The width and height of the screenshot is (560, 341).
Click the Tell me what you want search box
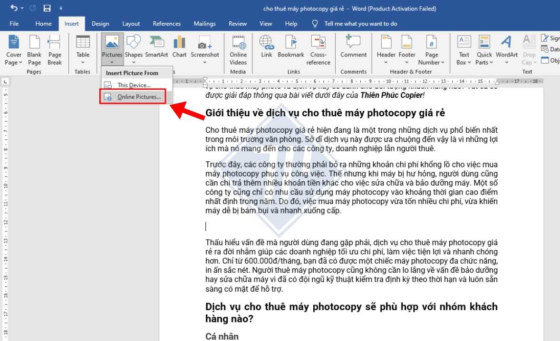point(360,24)
